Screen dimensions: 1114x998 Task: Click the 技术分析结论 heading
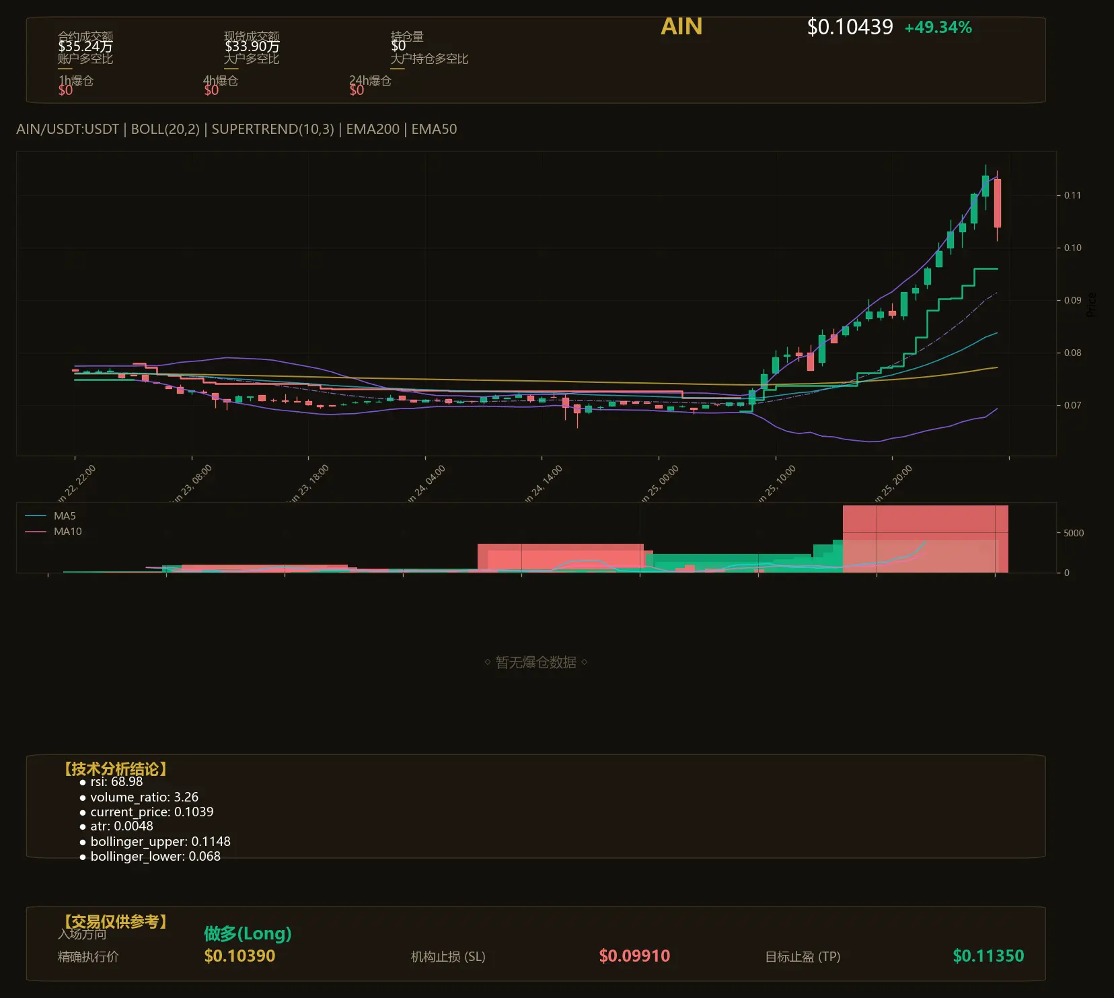pyautogui.click(x=115, y=769)
